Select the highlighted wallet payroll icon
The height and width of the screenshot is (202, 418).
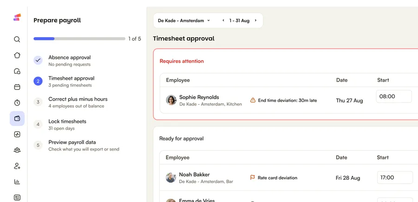(x=17, y=119)
